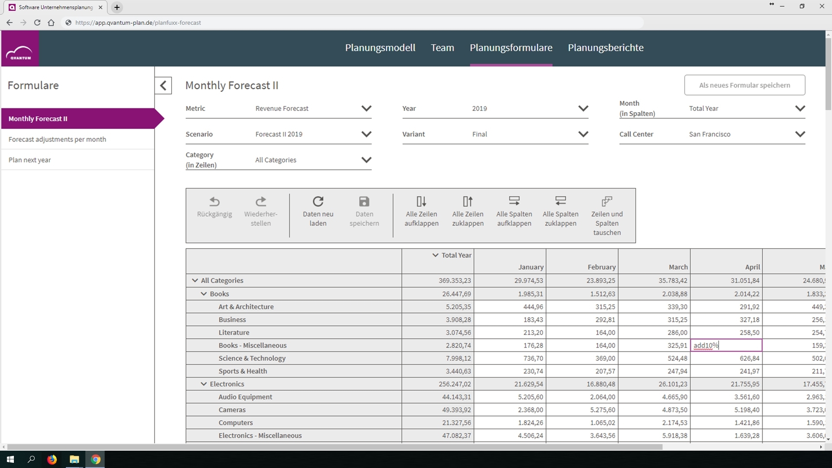
Task: Switch to the Planungsberichte tab
Action: click(x=605, y=48)
